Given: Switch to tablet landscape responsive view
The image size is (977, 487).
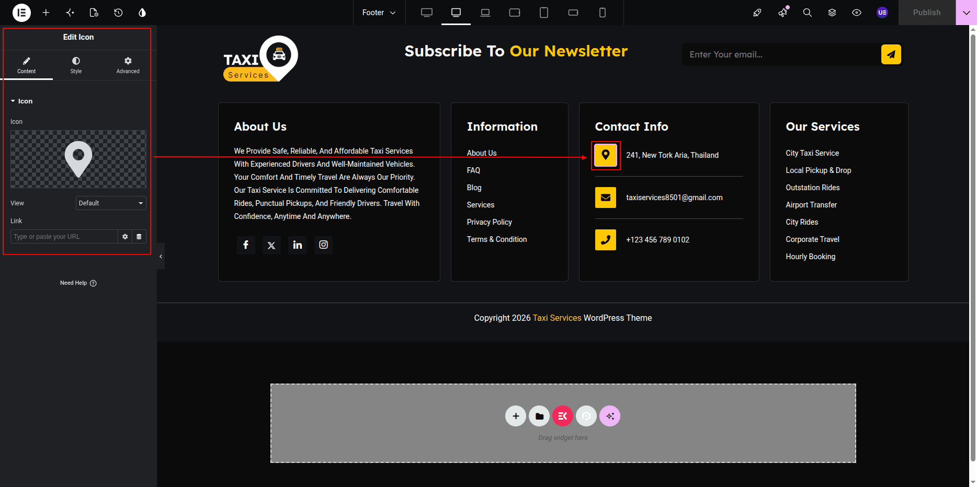Looking at the screenshot, I should point(515,13).
